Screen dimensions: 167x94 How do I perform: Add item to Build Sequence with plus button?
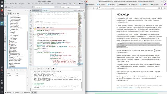[25, 70]
